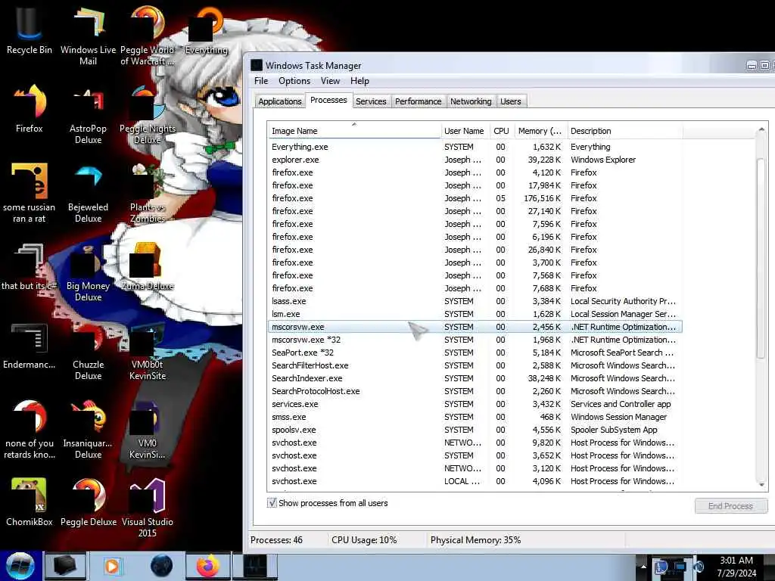The image size is (775, 581).
Task: Select the 'none of you' desktop icon
Action: [29, 429]
